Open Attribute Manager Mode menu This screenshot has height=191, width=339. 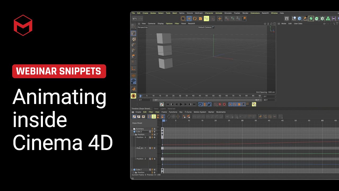[x=284, y=24]
